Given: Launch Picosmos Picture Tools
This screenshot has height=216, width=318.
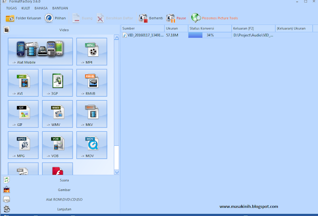Looking at the screenshot, I should 214,18.
